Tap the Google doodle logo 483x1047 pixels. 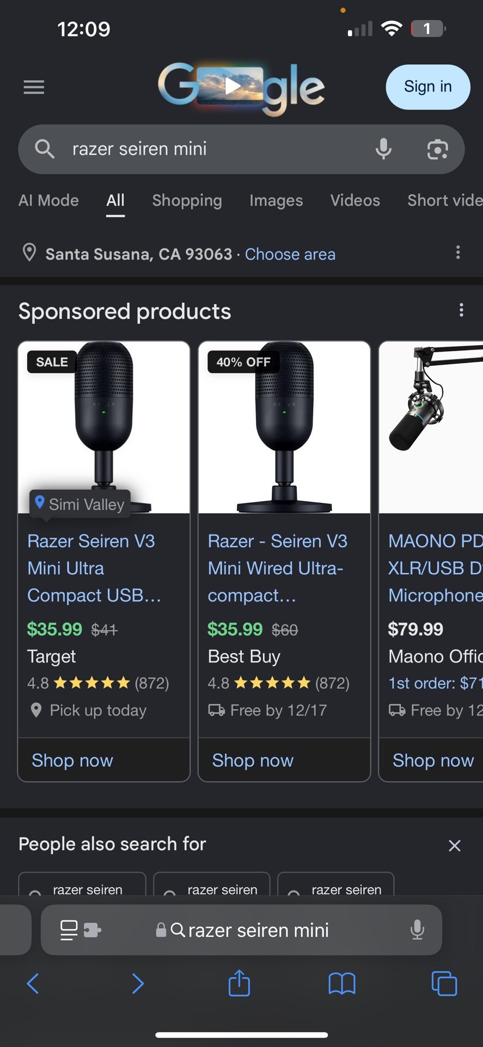point(241,87)
